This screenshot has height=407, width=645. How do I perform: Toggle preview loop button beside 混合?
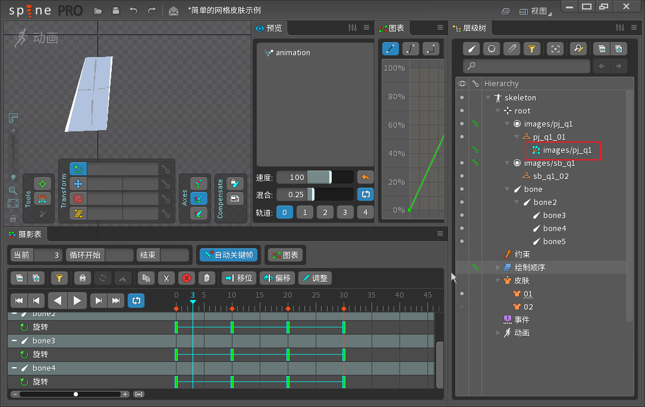365,194
